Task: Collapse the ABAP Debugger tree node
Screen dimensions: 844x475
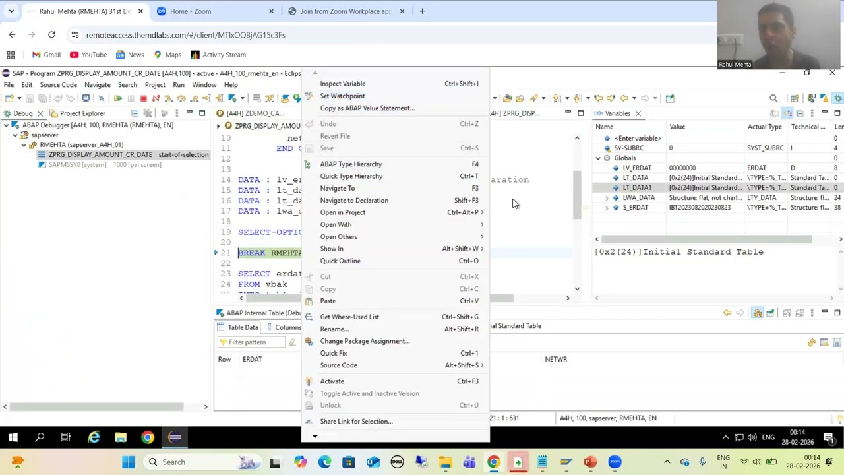Action: [7, 125]
